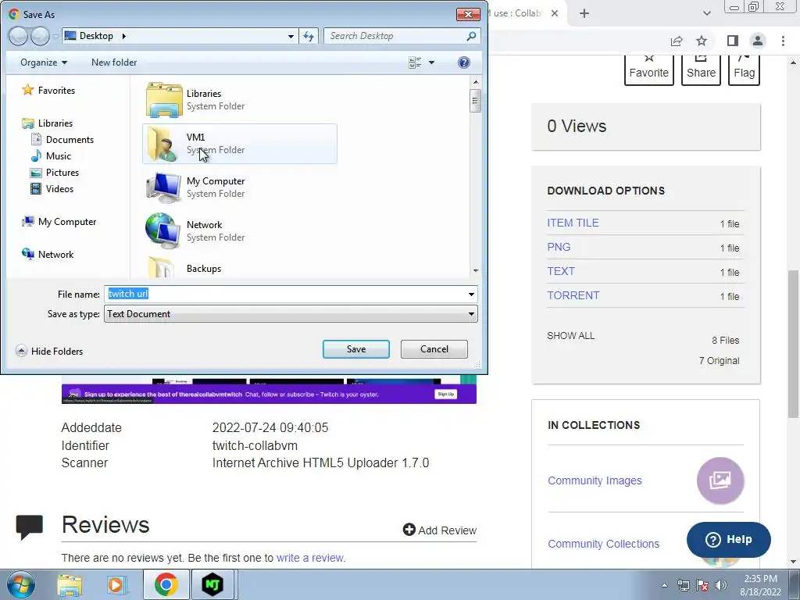800x600 pixels.
Task: Open the recent pages dropdown beside nav arrows
Action: click(55, 36)
